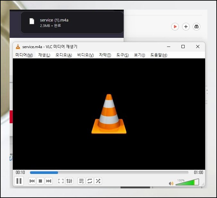The width and height of the screenshot is (217, 198).
Task: Click the total time 01:00 label
Action: pos(198,172)
